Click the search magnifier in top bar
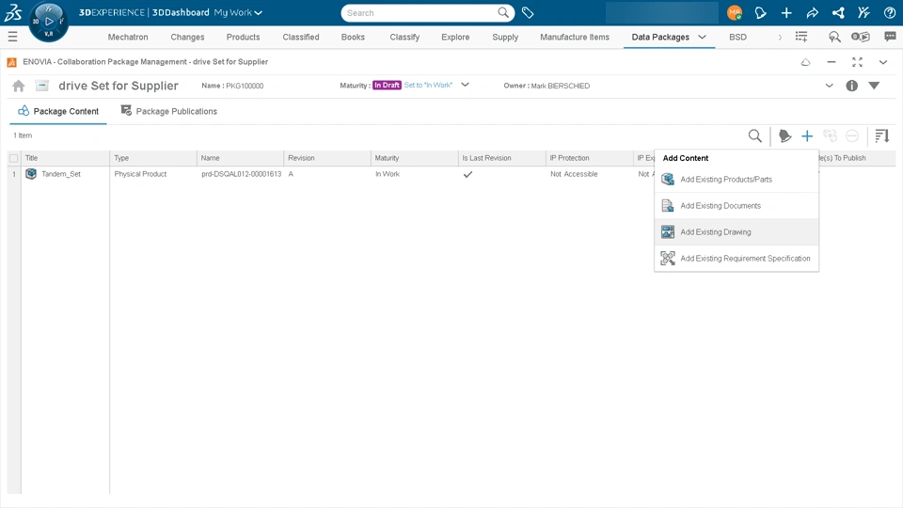Viewport: 903px width, 508px height. tap(503, 12)
